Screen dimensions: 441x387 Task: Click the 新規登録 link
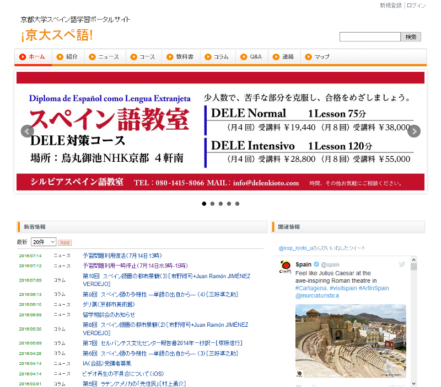(391, 6)
